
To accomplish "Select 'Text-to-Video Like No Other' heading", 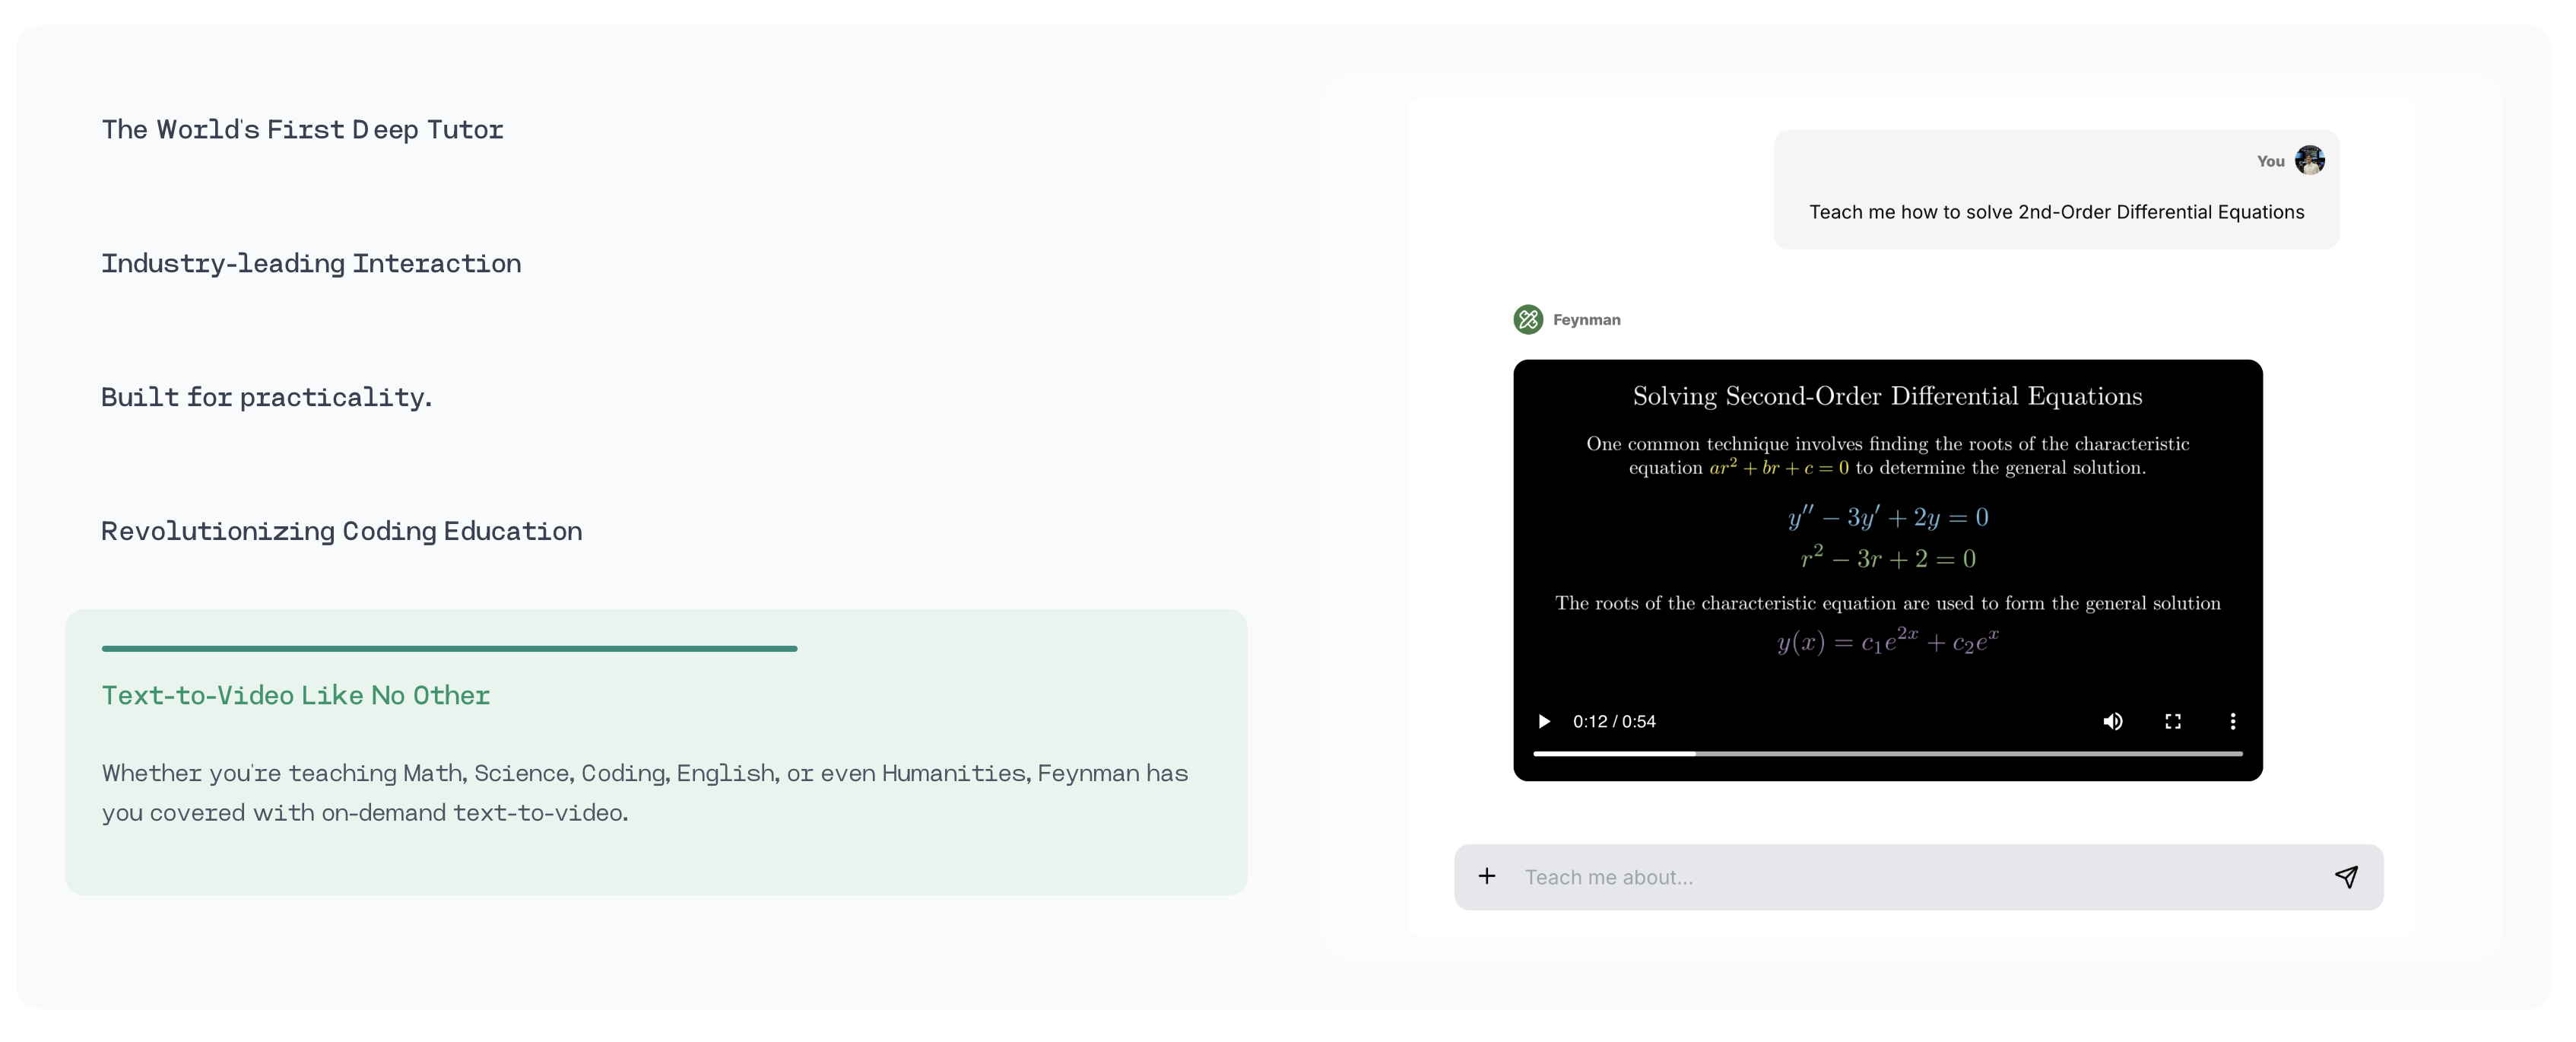I will pyautogui.click(x=296, y=696).
